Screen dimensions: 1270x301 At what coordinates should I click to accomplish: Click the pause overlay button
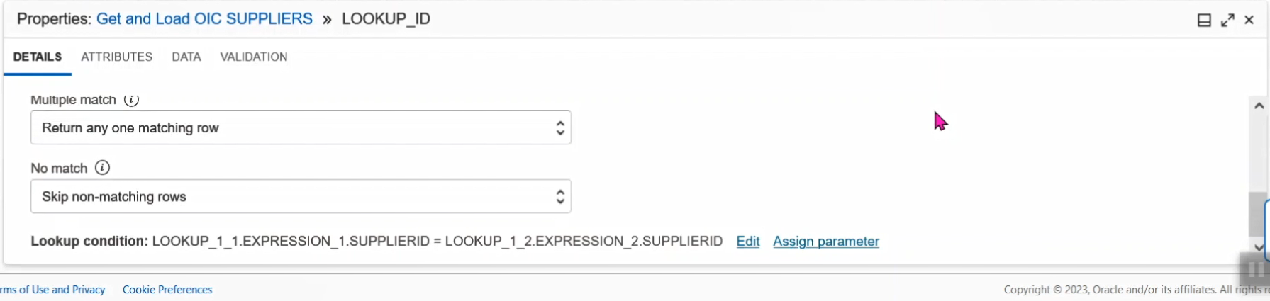(x=1254, y=269)
